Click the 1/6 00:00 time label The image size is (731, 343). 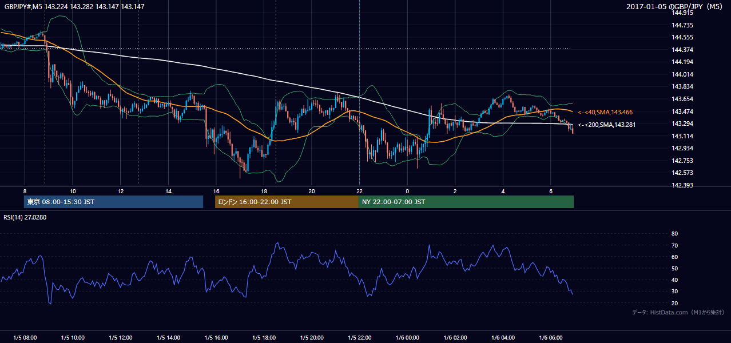(x=407, y=338)
